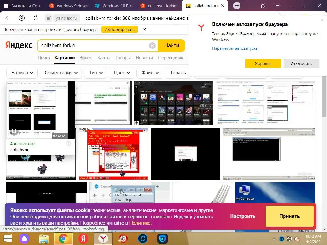Select the Товары filter chip
The width and height of the screenshot is (327, 245).
178,73
